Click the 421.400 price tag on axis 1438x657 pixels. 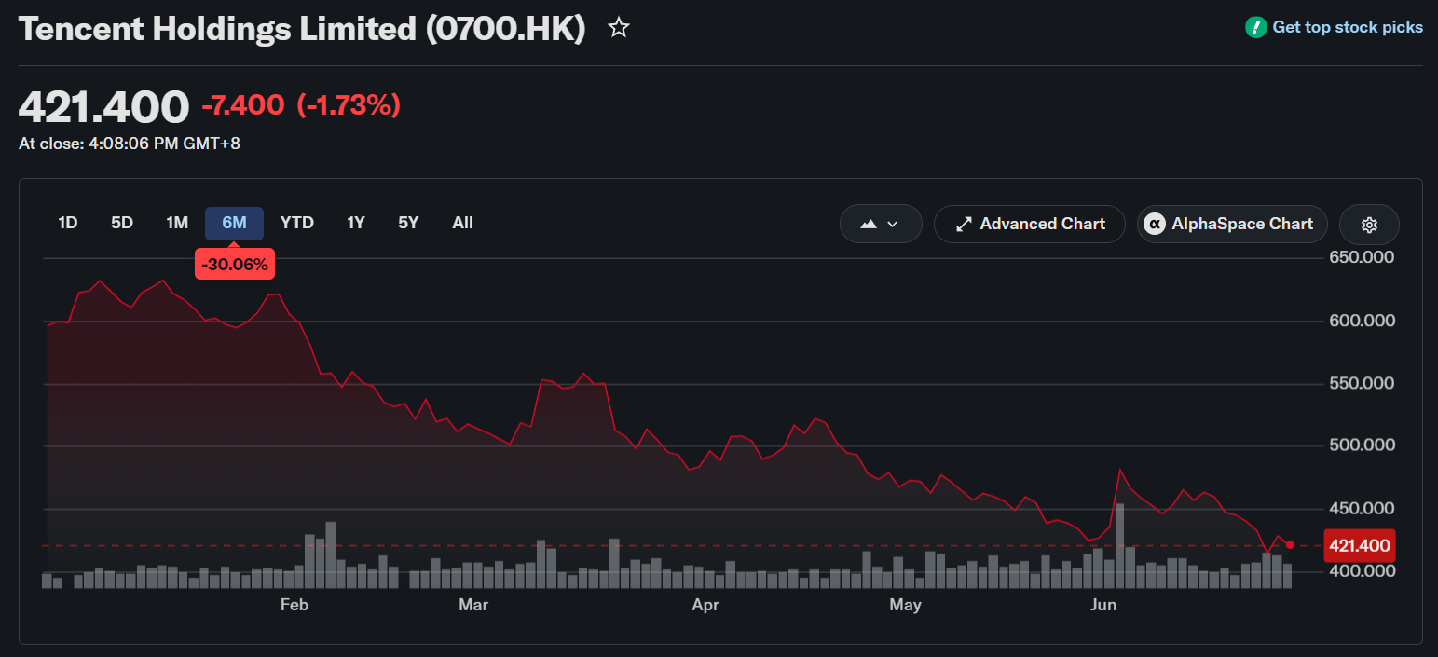click(1359, 546)
